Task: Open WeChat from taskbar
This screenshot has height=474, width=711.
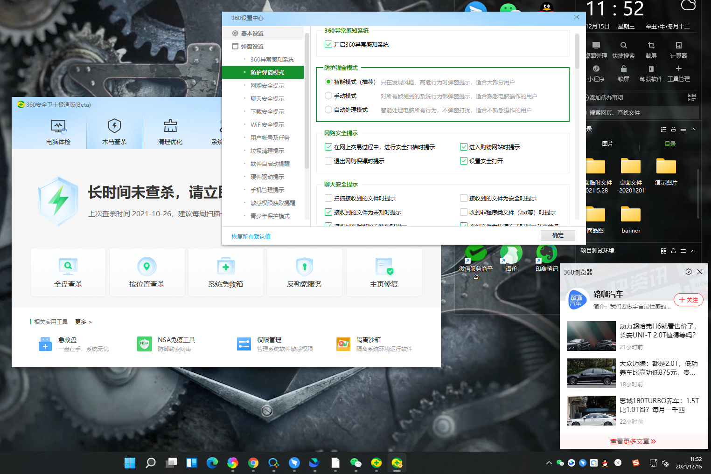Action: [x=356, y=463]
